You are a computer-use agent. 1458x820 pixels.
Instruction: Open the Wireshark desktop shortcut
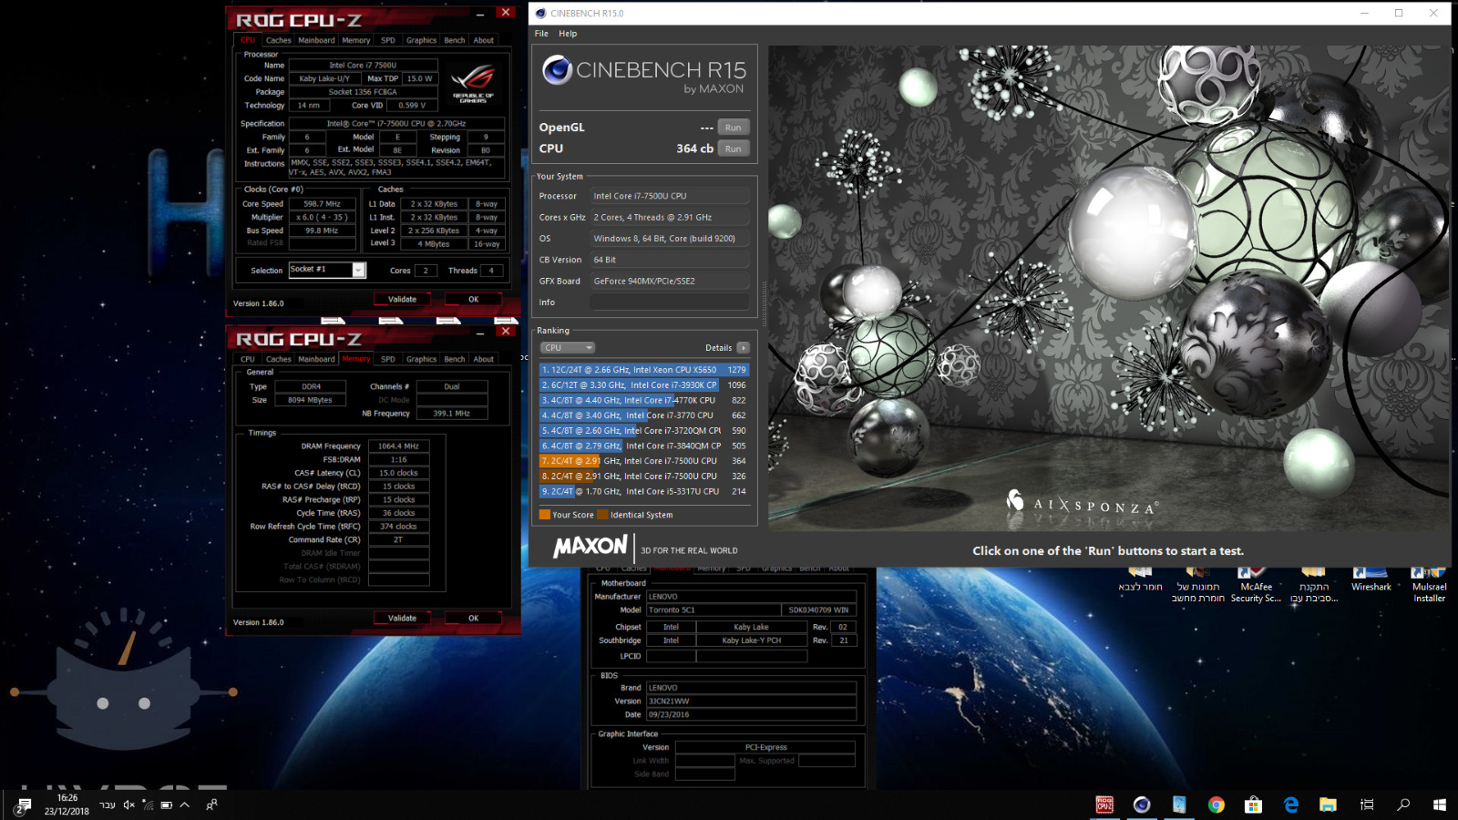(1371, 581)
